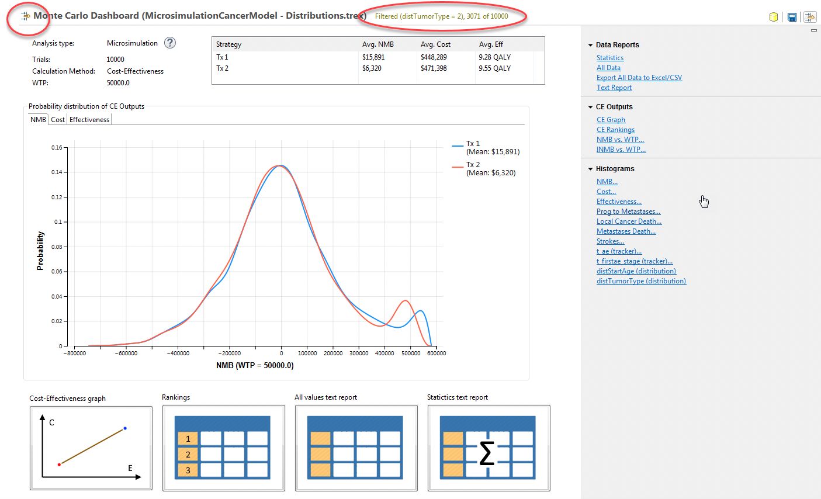This screenshot has height=499, width=821.
Task: Collapse the CE Outputs section
Action: click(590, 107)
